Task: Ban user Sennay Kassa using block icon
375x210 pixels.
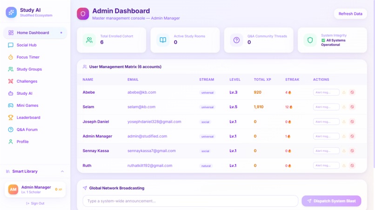Action: (x=352, y=151)
